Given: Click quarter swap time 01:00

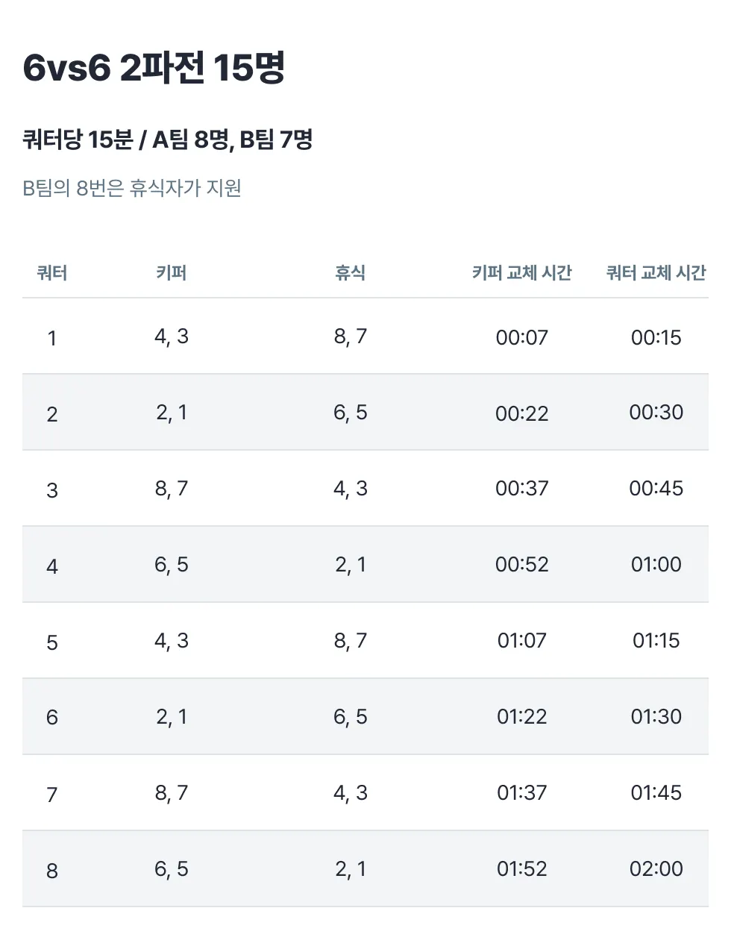Looking at the screenshot, I should 656,565.
